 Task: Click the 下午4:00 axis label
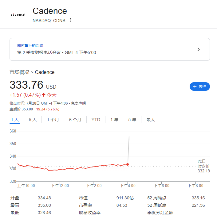point(128,186)
